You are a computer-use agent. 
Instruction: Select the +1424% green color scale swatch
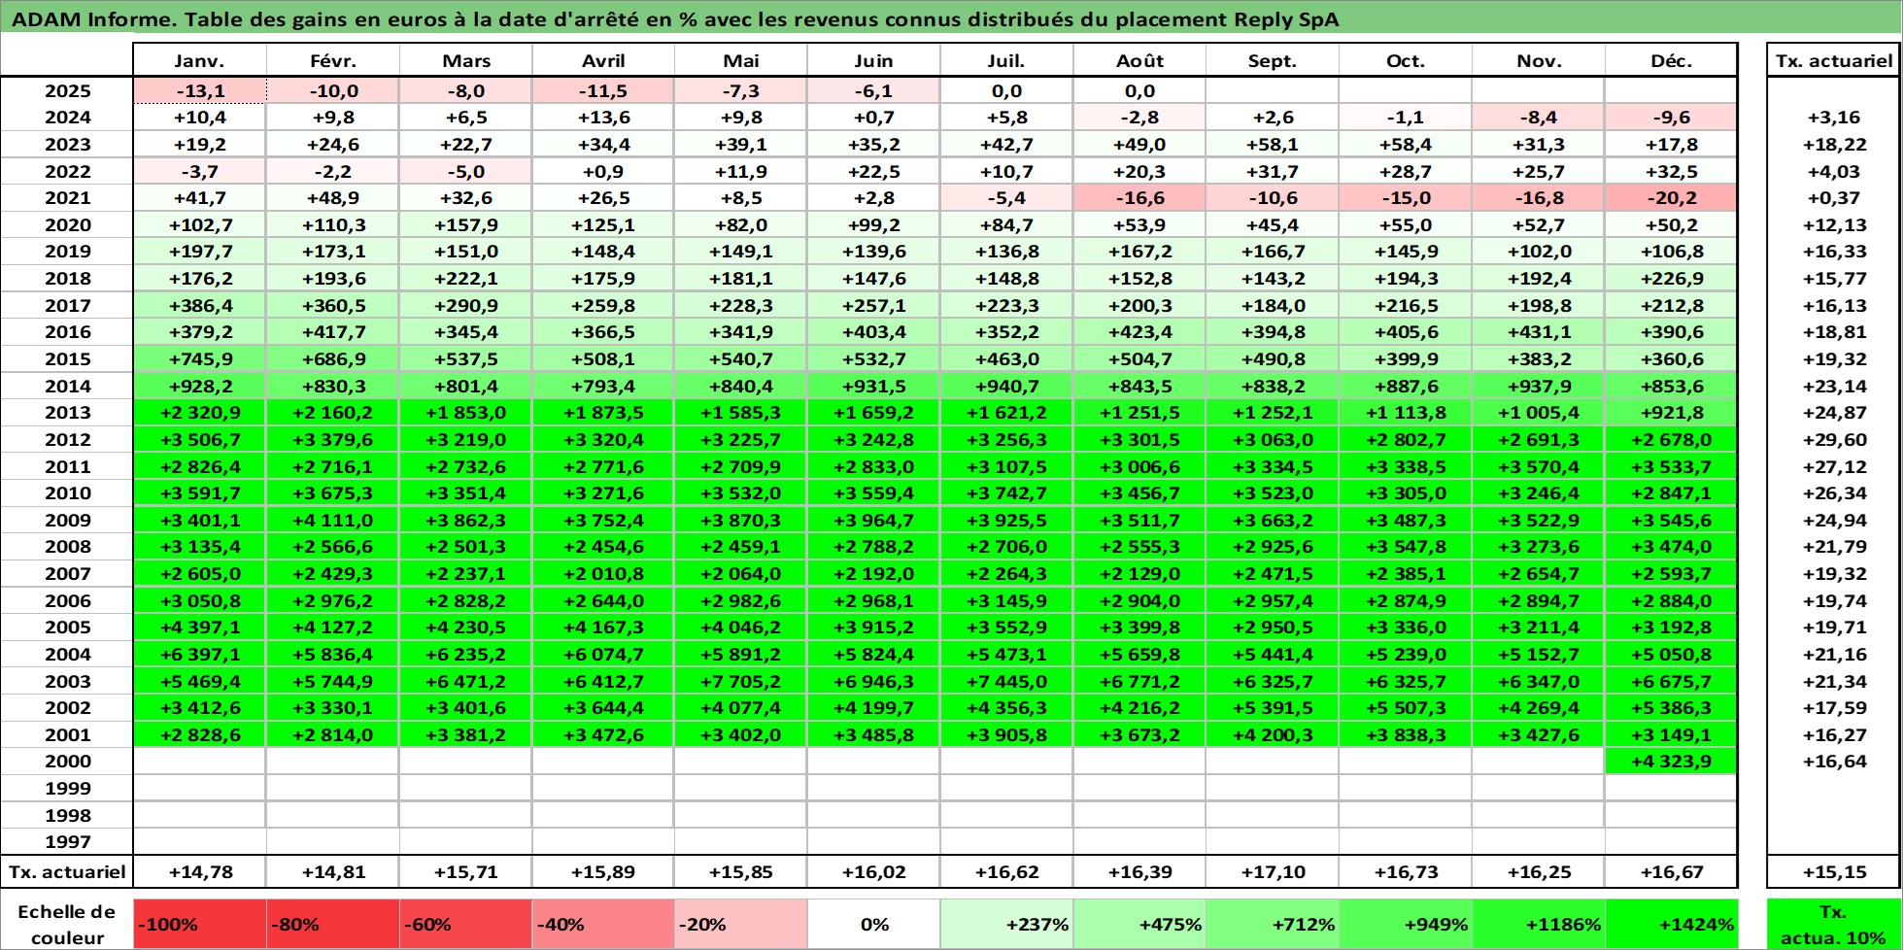(1671, 924)
